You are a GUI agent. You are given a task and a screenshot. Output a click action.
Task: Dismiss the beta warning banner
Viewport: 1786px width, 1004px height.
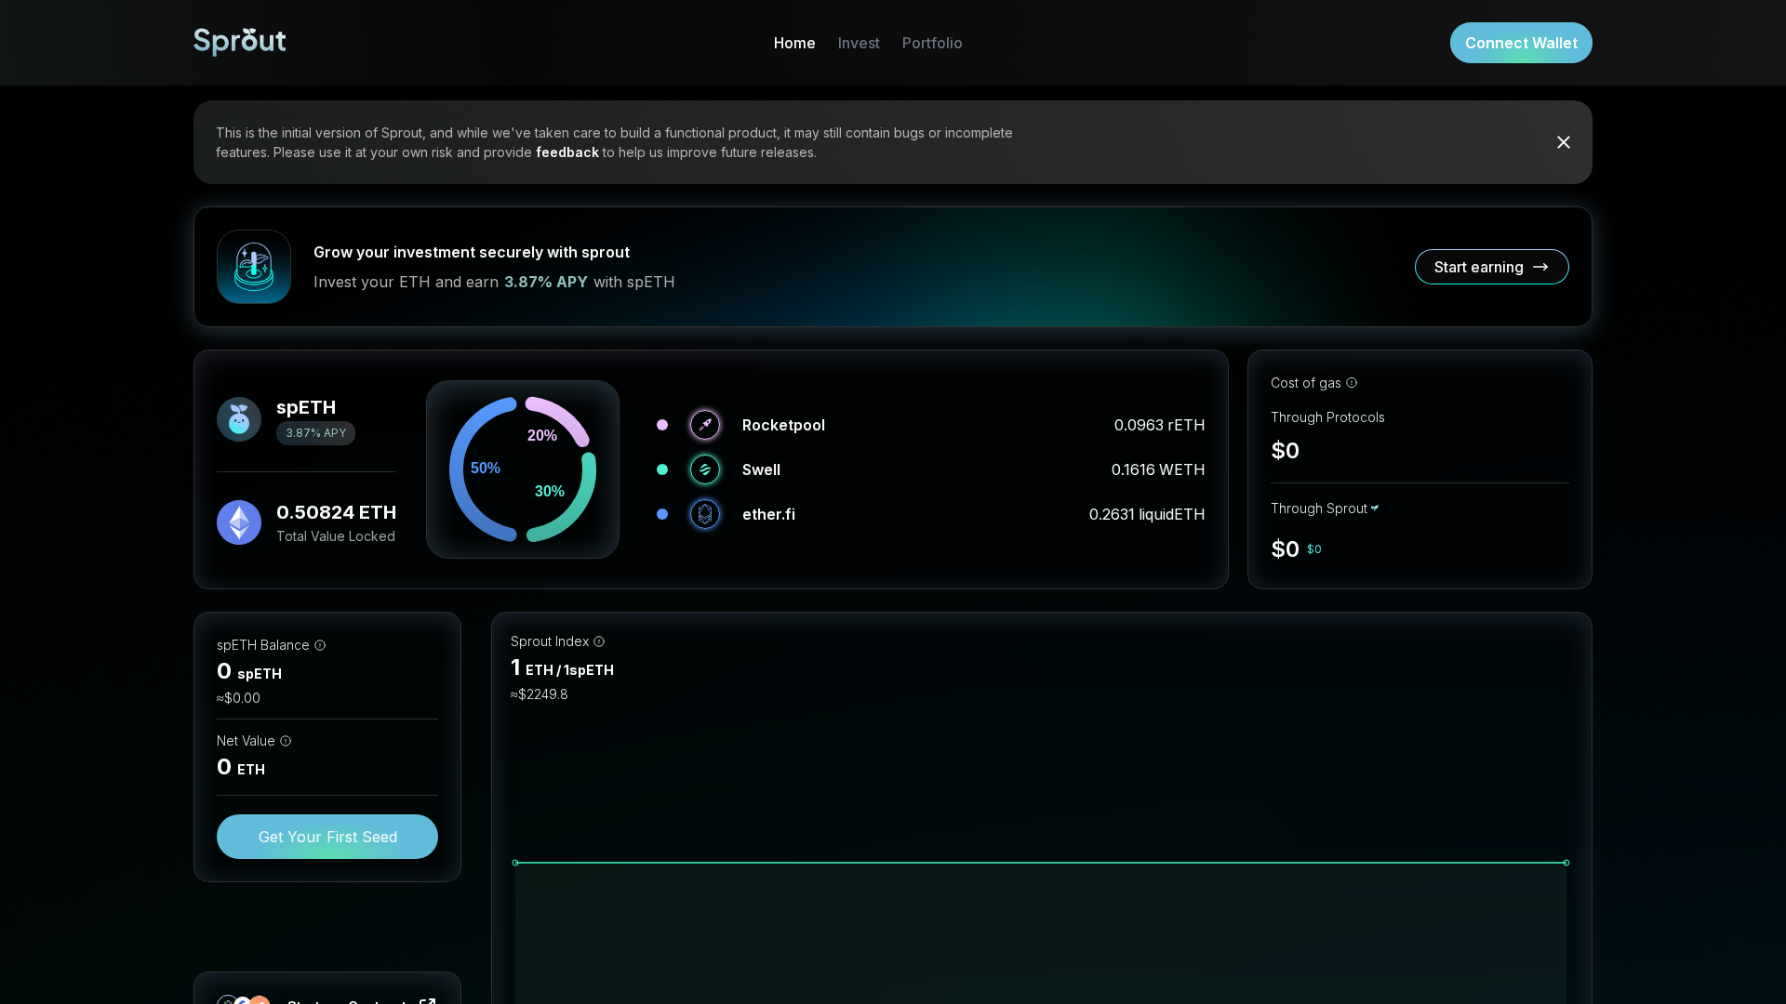[1563, 142]
